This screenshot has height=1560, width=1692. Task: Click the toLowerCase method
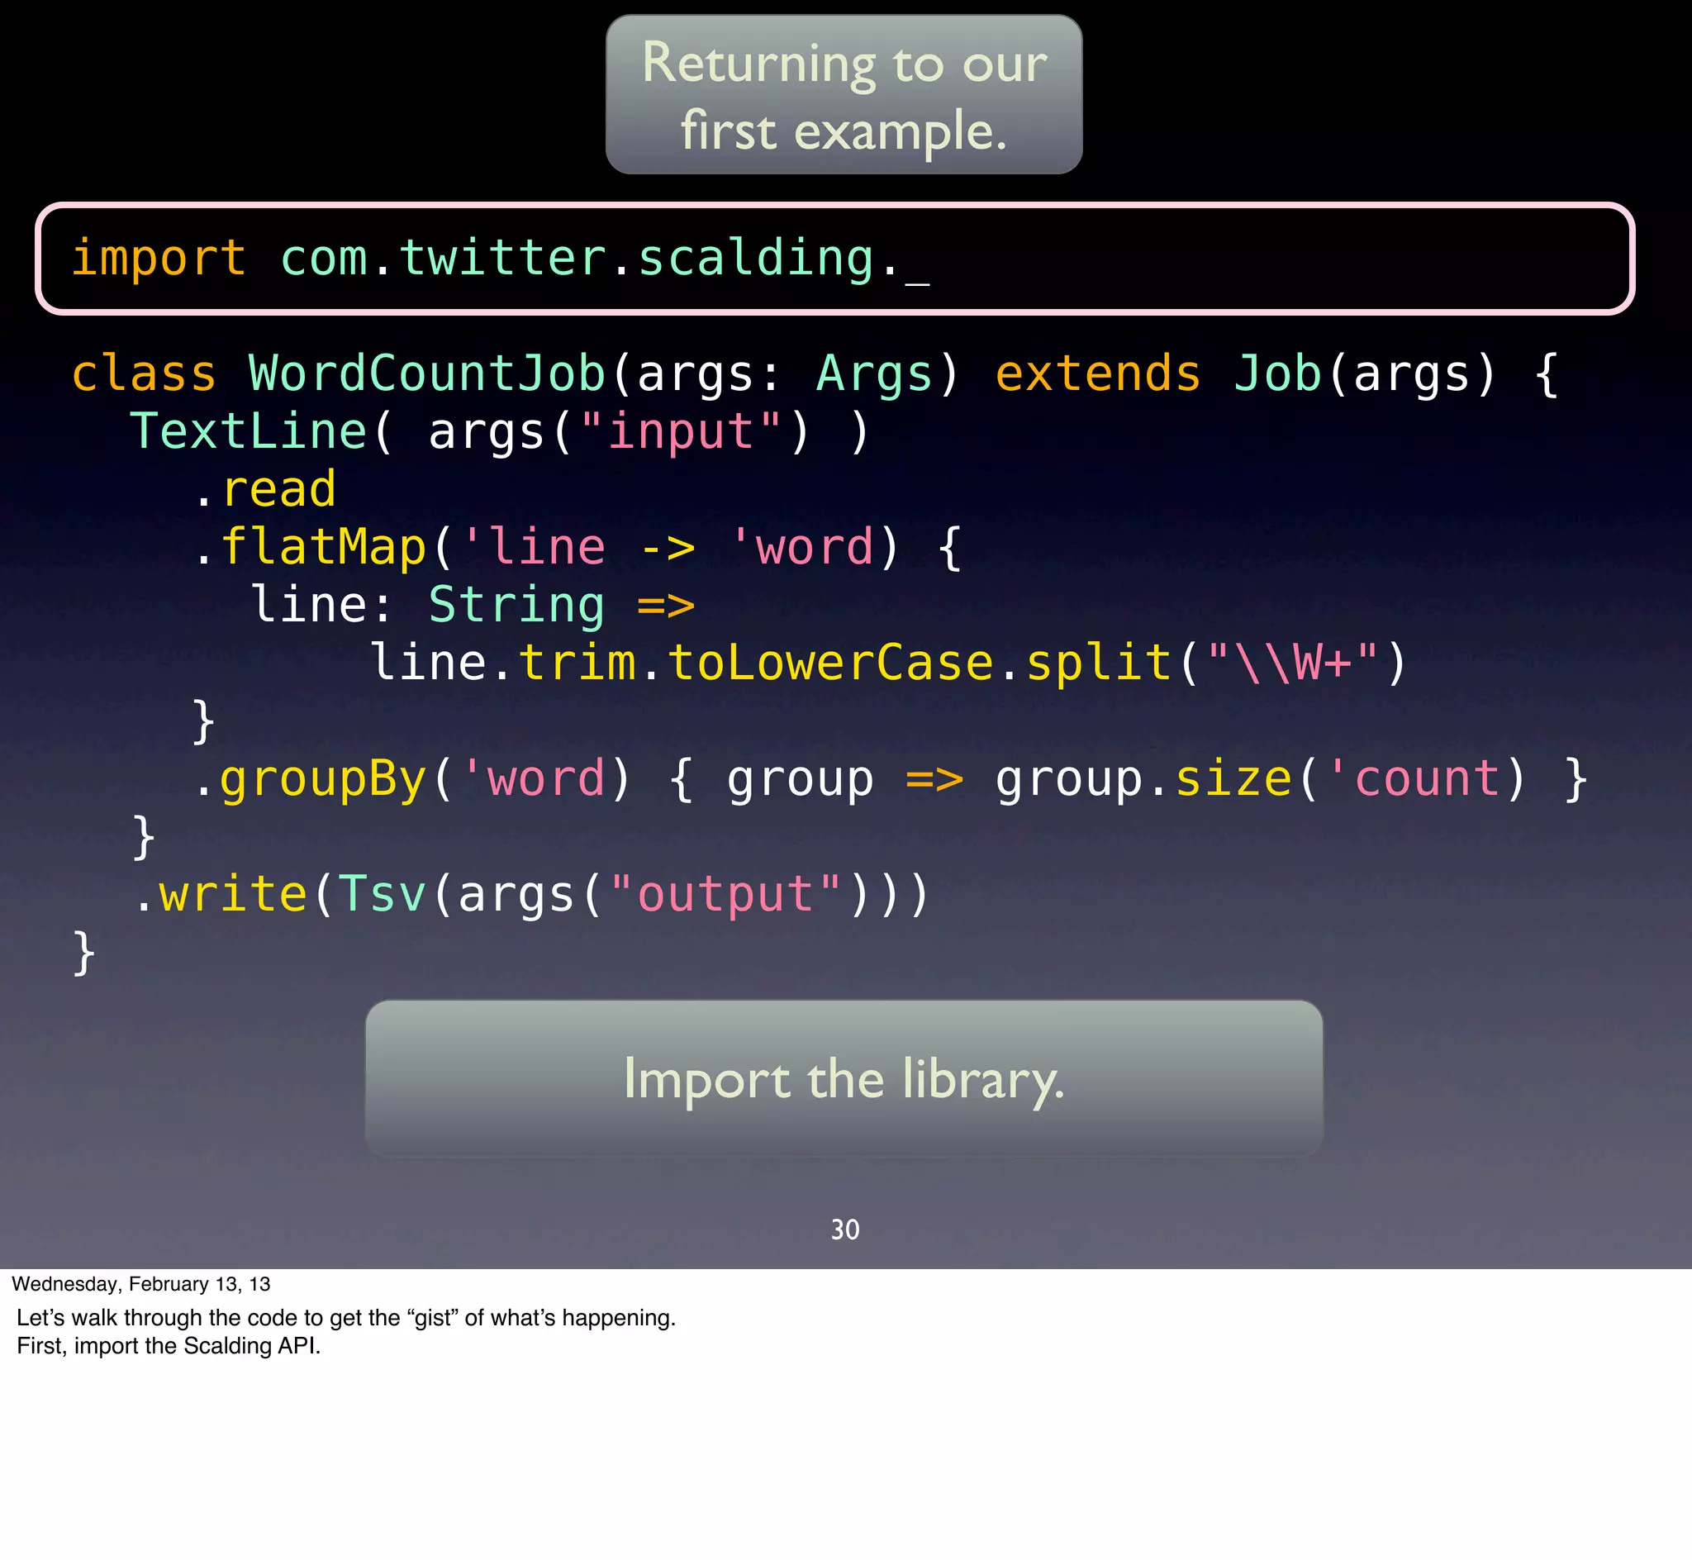pyautogui.click(x=831, y=663)
